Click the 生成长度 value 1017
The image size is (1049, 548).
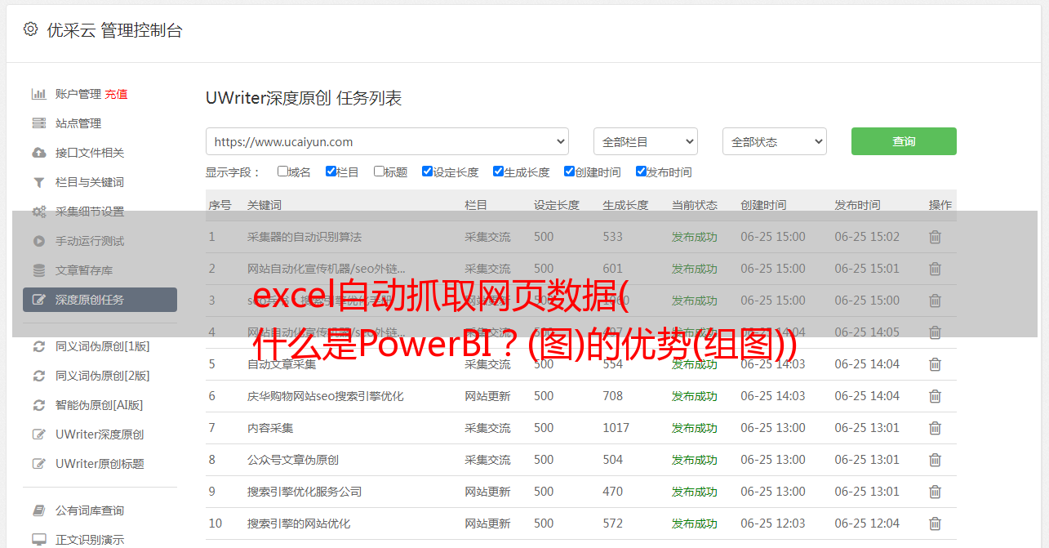[x=616, y=428]
